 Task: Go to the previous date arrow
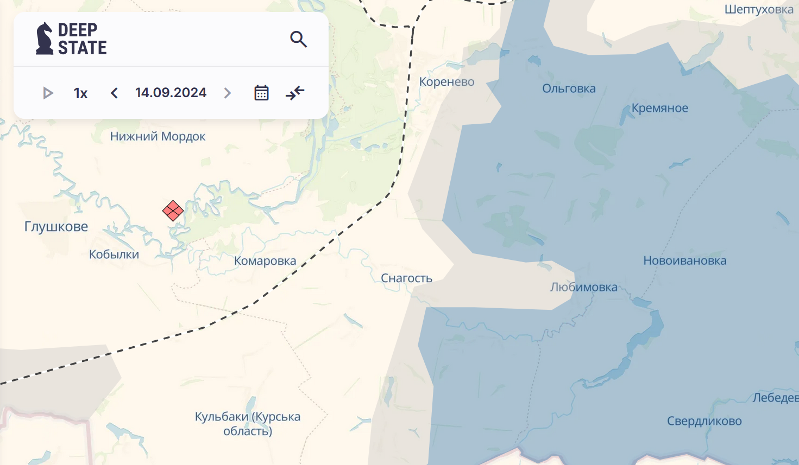pyautogui.click(x=114, y=93)
